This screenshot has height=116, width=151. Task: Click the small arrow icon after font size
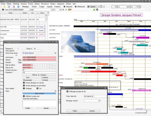(63, 10)
